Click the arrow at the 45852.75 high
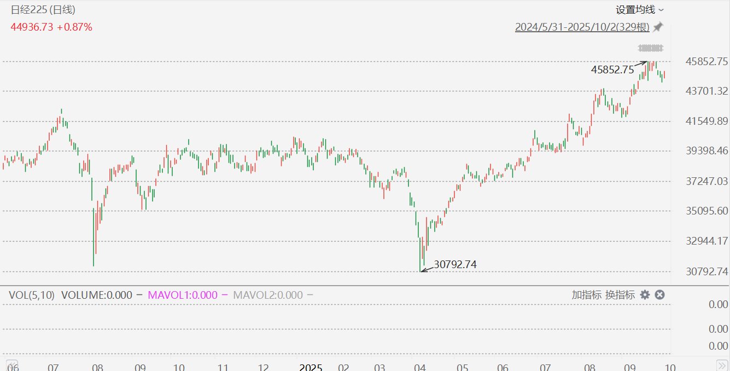The height and width of the screenshot is (371, 730). (x=640, y=63)
